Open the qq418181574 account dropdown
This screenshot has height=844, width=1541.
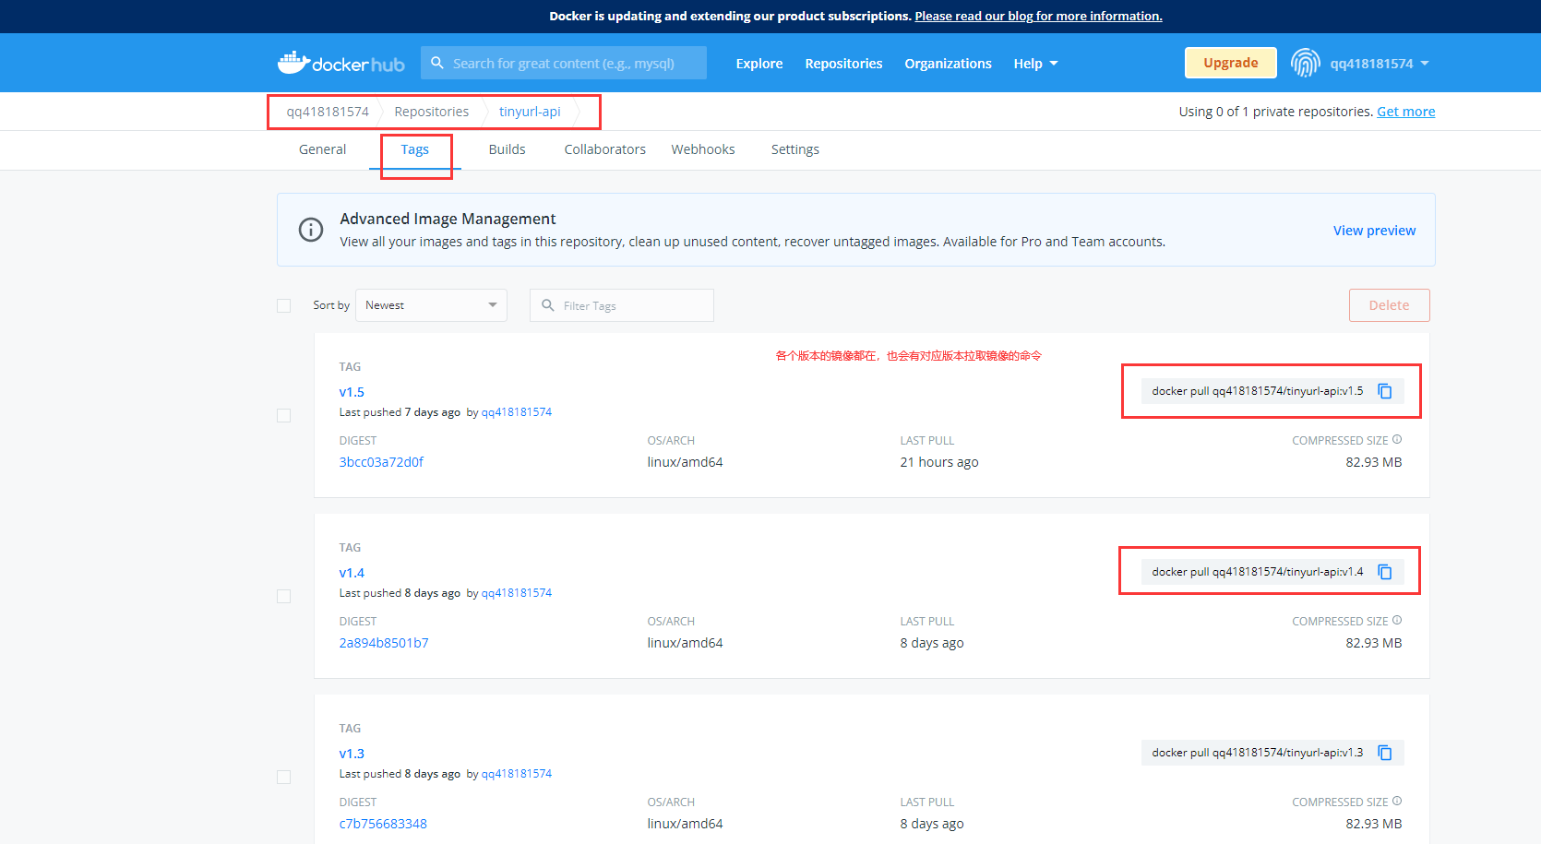point(1380,64)
